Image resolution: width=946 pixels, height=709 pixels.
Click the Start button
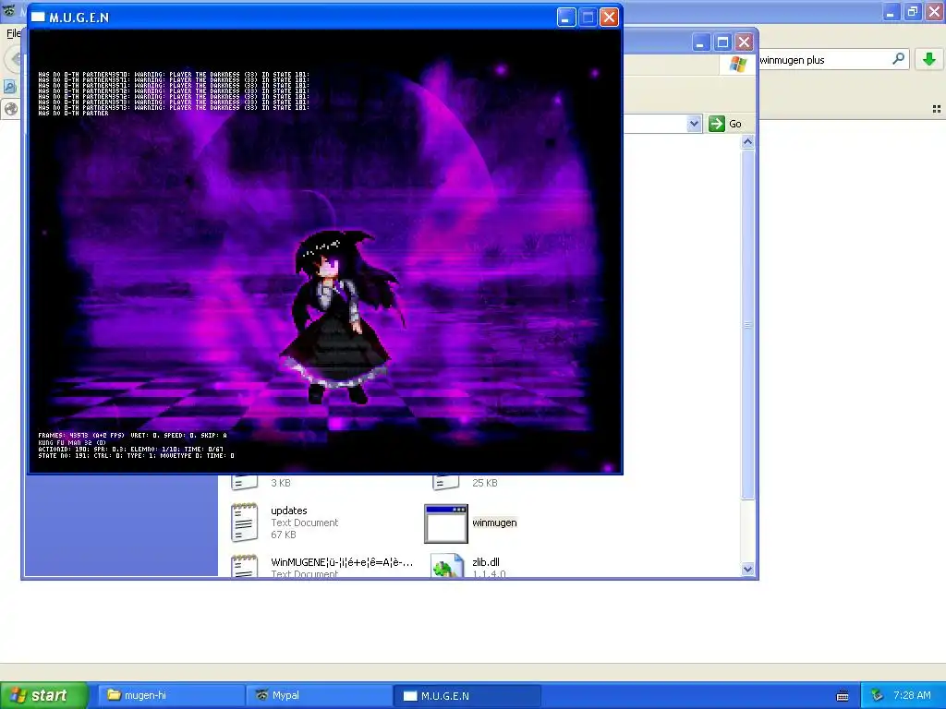click(43, 695)
